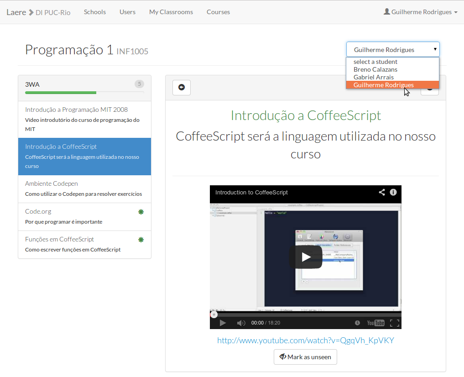Open video on YouTube logo

(x=375, y=323)
